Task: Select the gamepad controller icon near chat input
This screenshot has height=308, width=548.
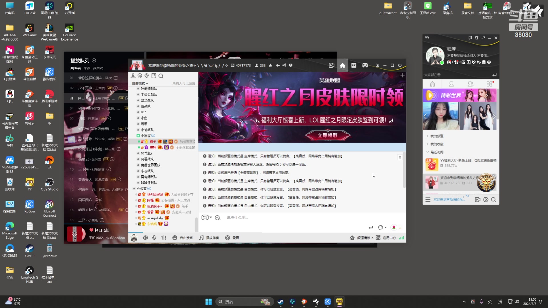Action: point(205,217)
